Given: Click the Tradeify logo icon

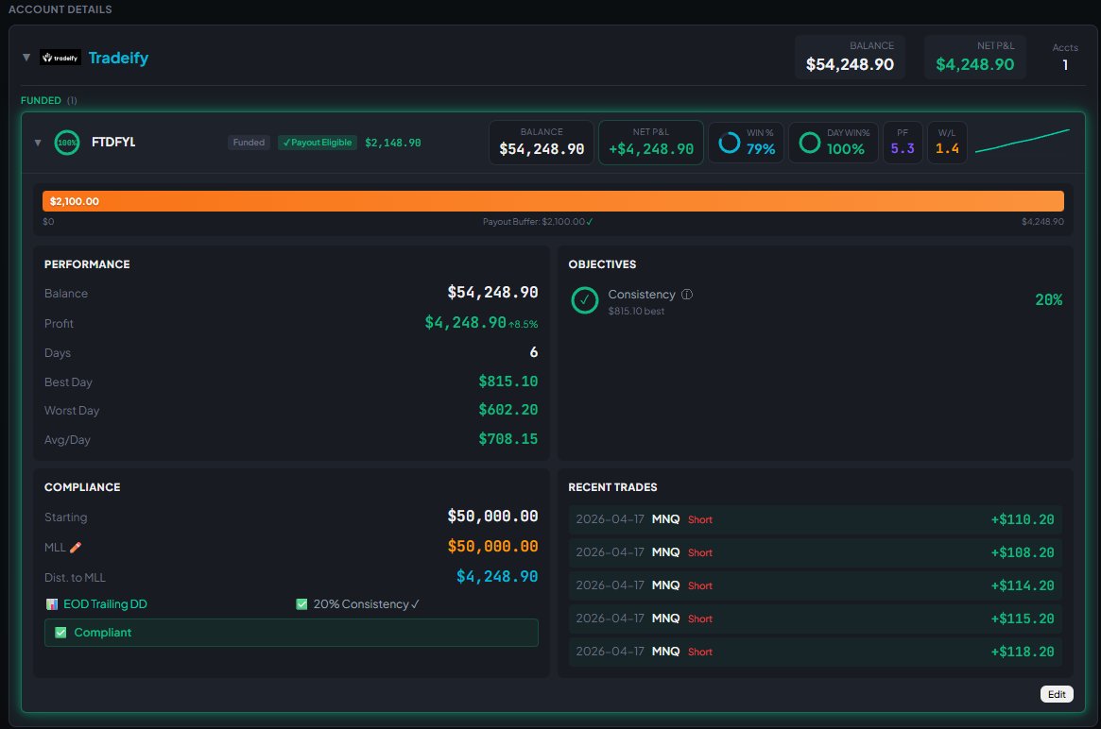Looking at the screenshot, I should tap(60, 58).
